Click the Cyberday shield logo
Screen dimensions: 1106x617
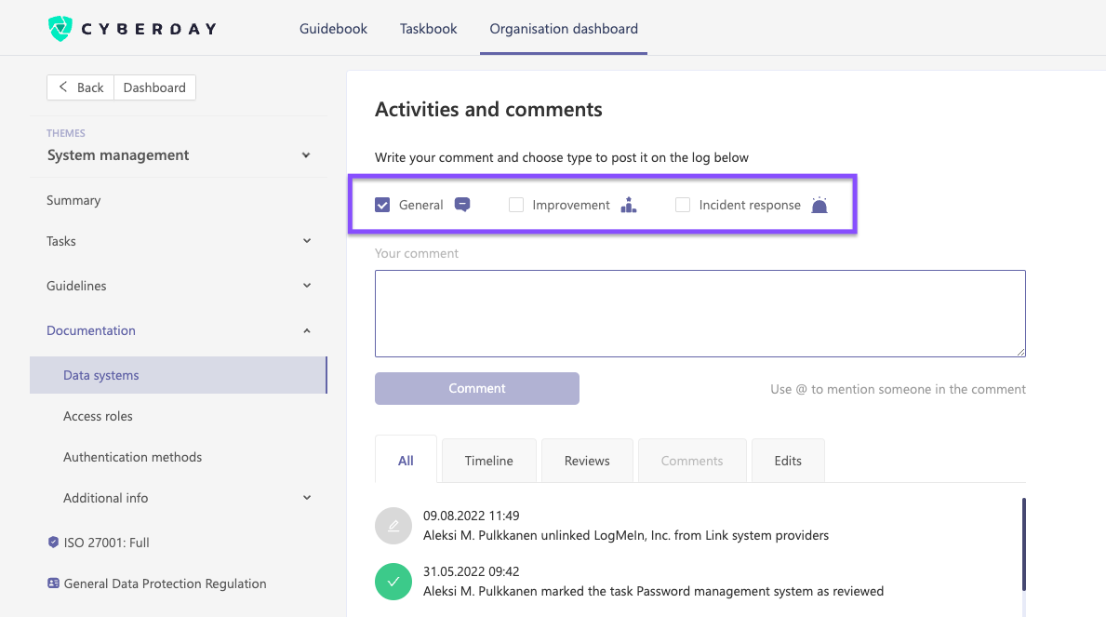click(60, 28)
